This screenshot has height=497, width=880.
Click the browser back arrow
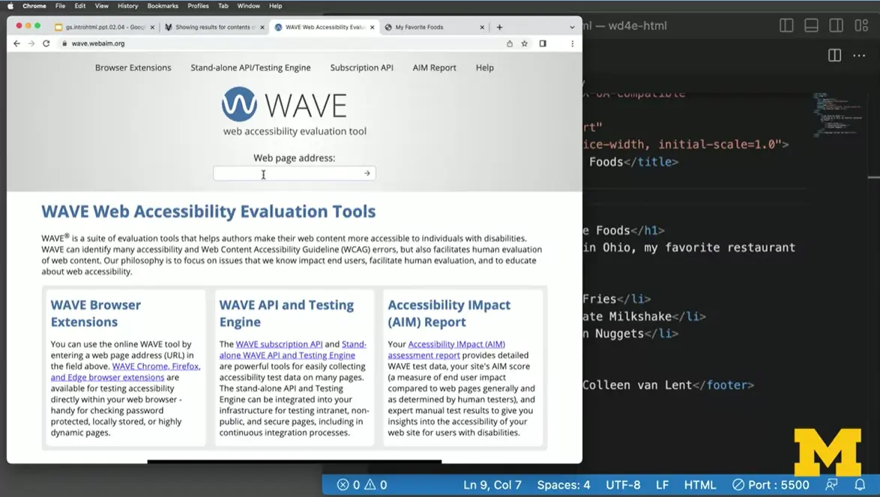(16, 43)
